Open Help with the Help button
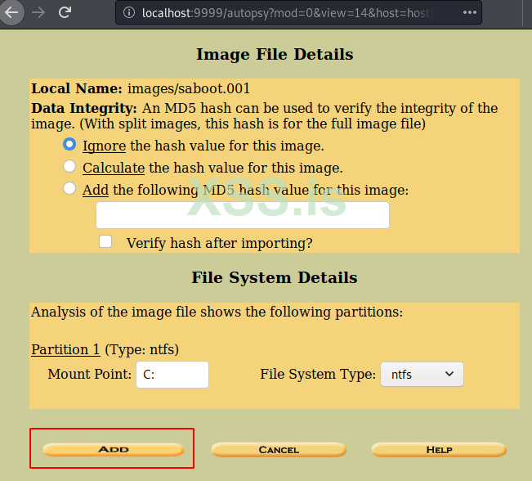 tap(439, 450)
